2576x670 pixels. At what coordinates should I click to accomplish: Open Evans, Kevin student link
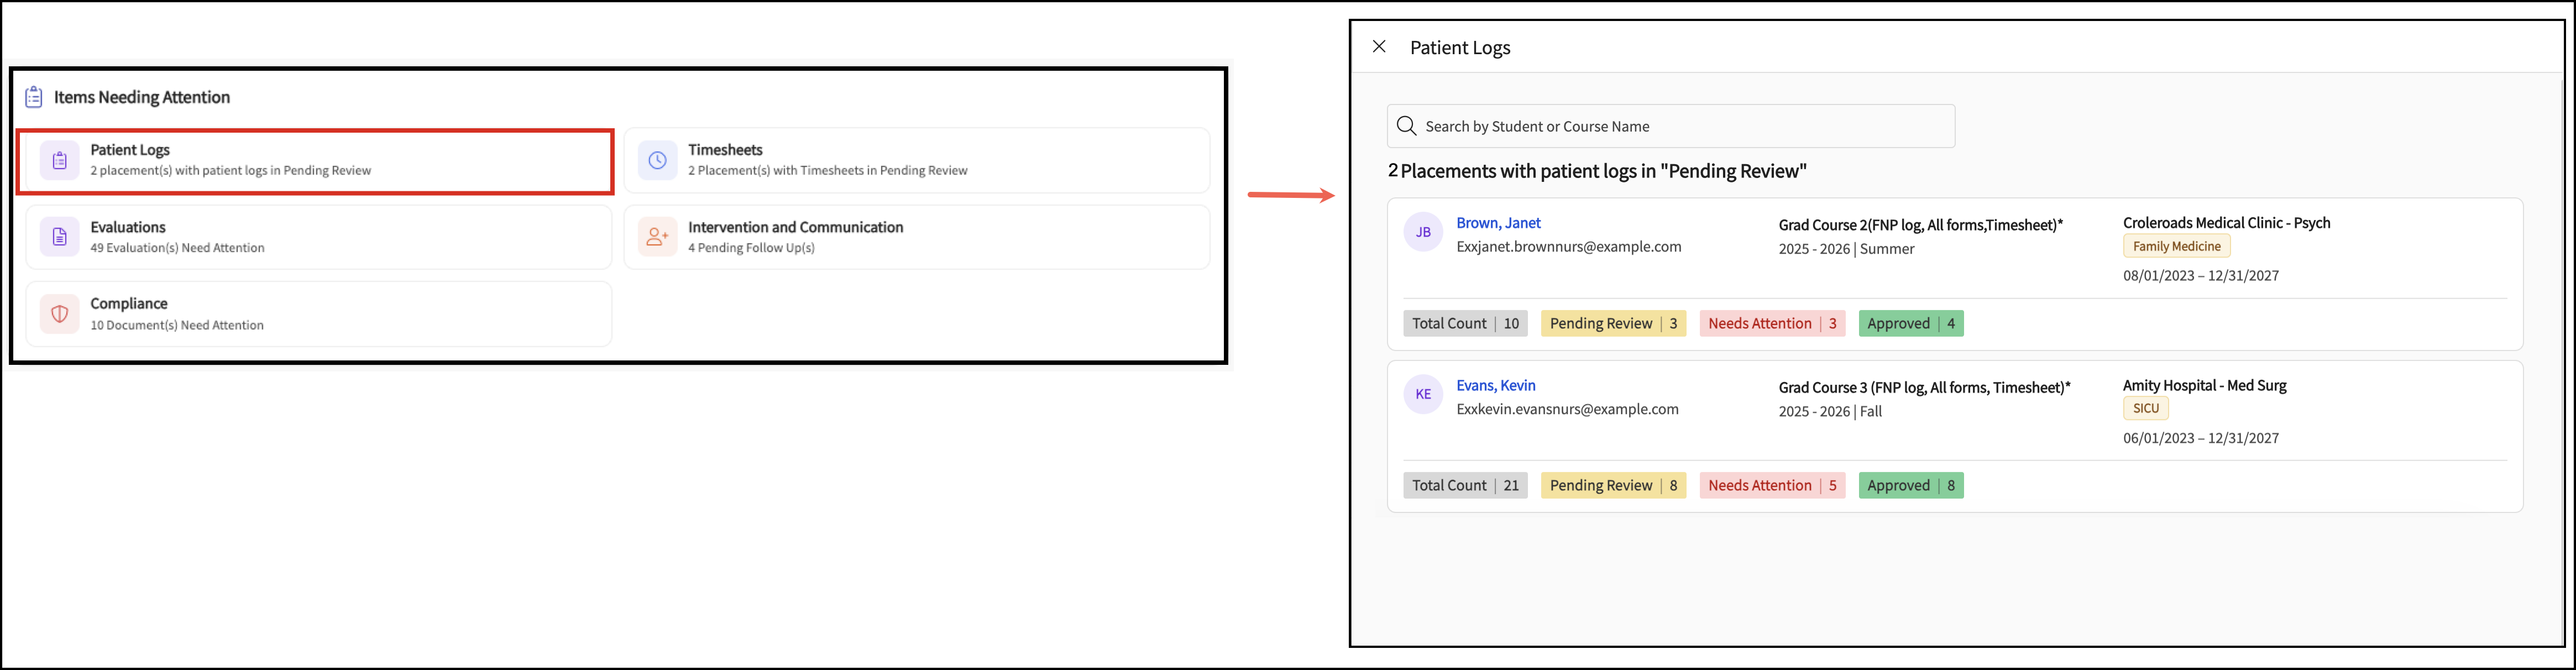[1495, 385]
